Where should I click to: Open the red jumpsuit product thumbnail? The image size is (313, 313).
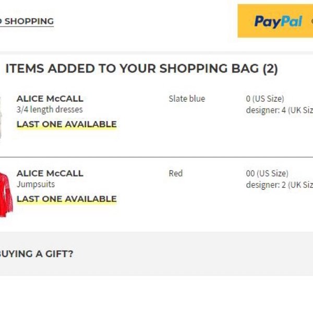point(6,195)
